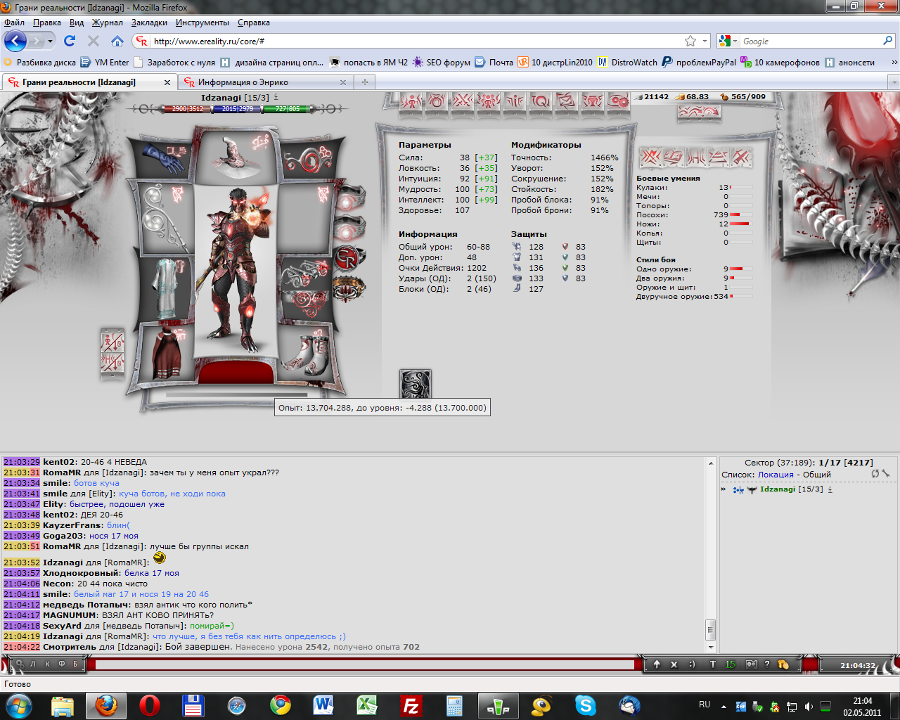
Task: Open the back/forward history dropdown
Action: click(50, 41)
